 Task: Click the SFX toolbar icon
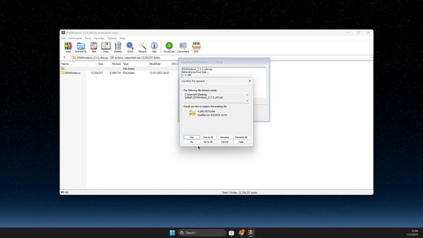[x=196, y=48]
